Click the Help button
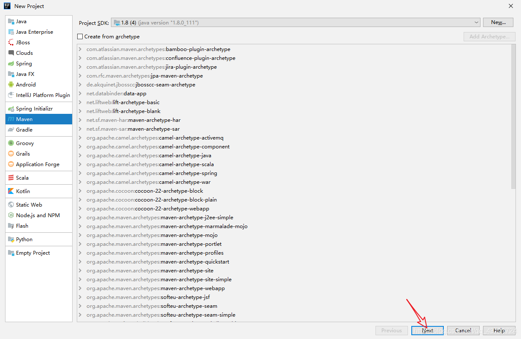521x339 pixels. click(x=499, y=331)
